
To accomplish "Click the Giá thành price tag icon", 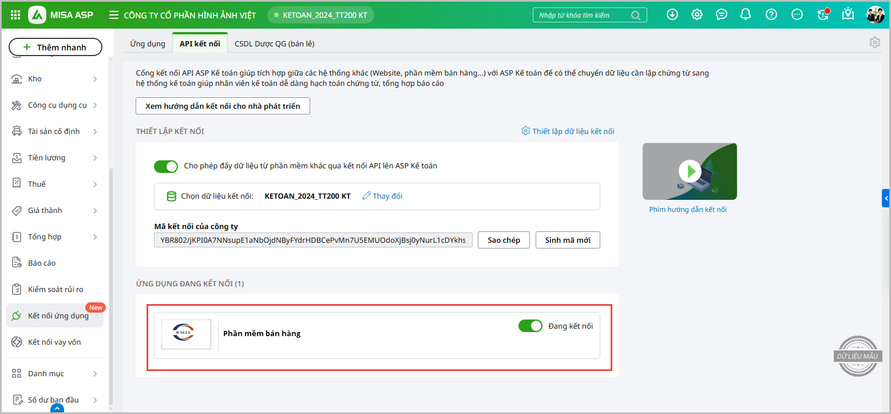I will (x=17, y=210).
